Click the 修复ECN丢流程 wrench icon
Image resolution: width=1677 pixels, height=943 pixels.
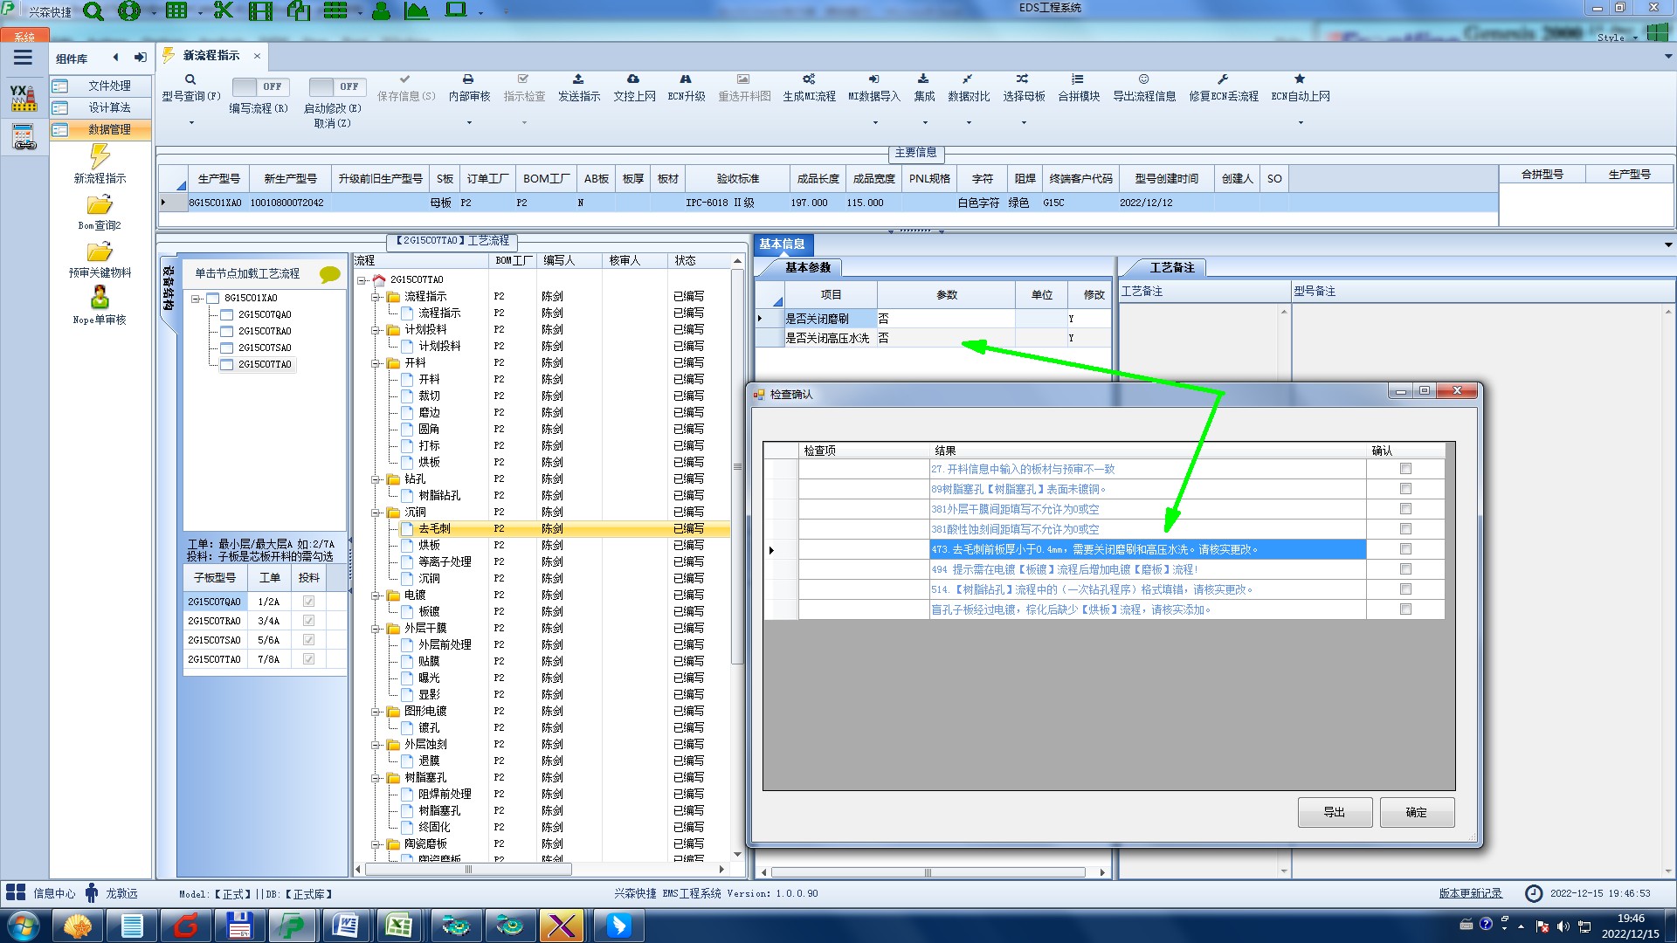pos(1223,79)
